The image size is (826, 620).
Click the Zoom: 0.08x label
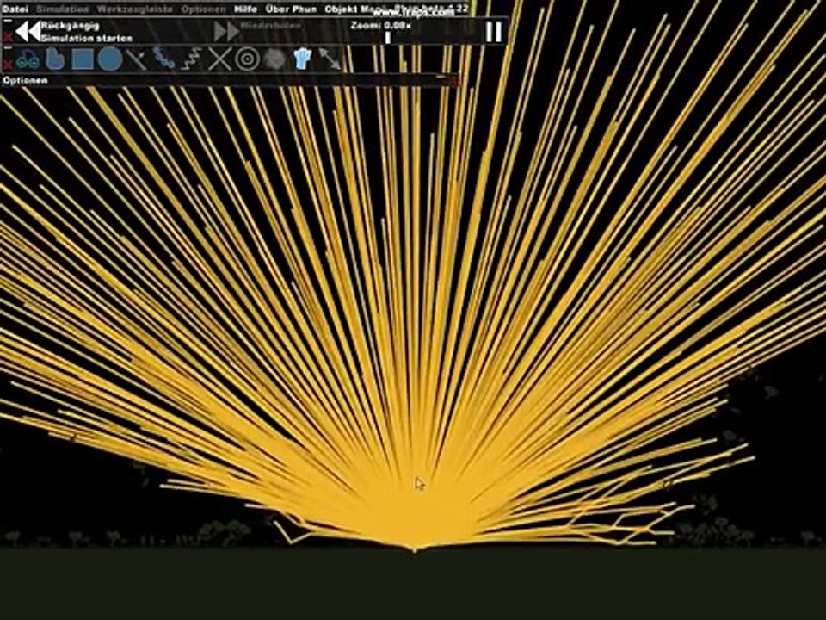[381, 25]
